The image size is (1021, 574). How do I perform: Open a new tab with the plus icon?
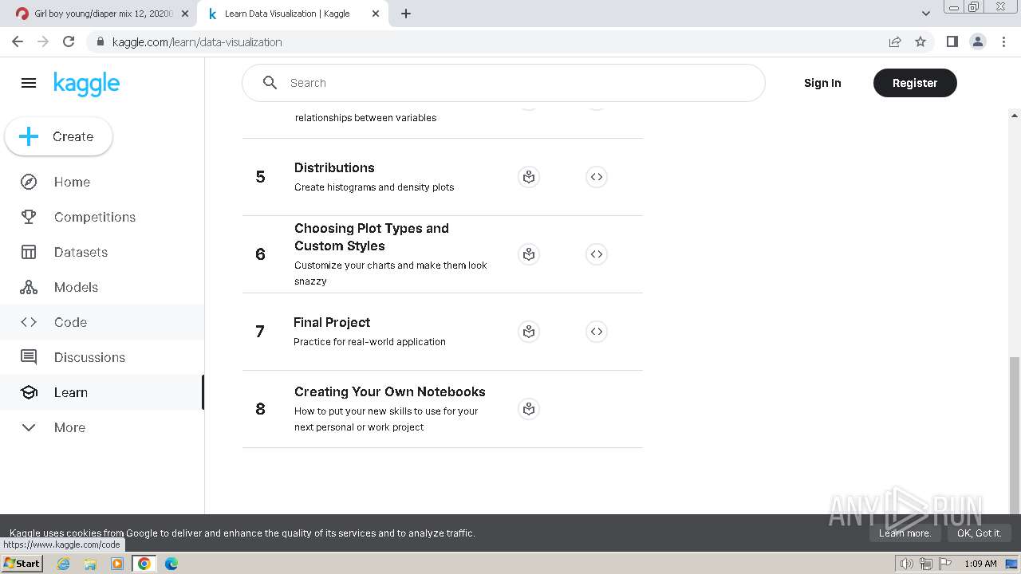click(x=406, y=14)
